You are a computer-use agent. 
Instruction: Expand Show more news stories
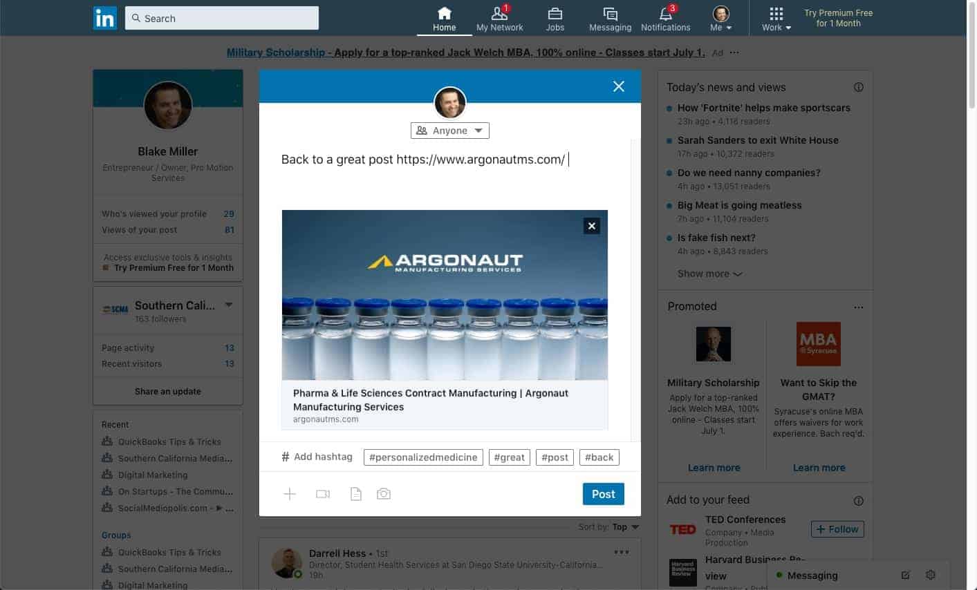[709, 274]
